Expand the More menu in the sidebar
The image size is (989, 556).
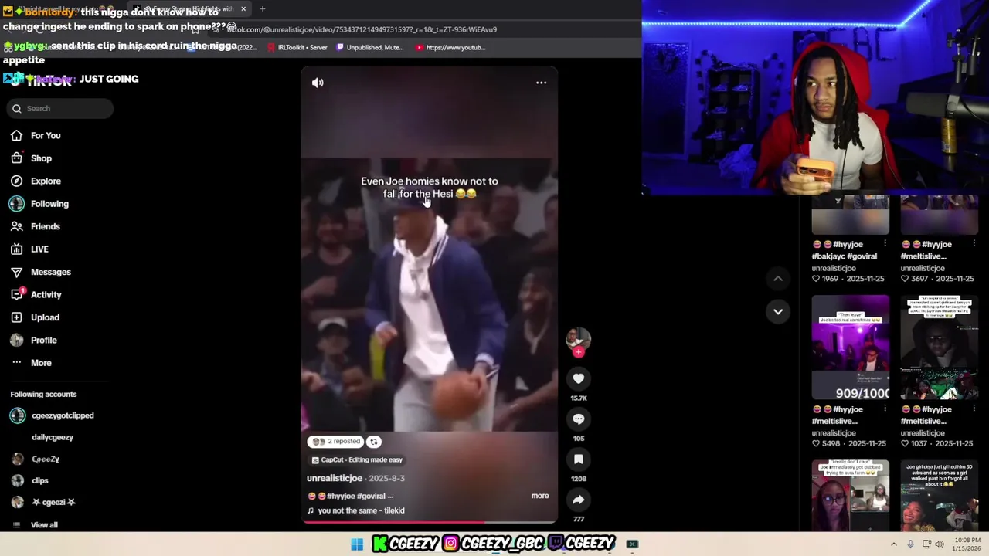(x=41, y=363)
